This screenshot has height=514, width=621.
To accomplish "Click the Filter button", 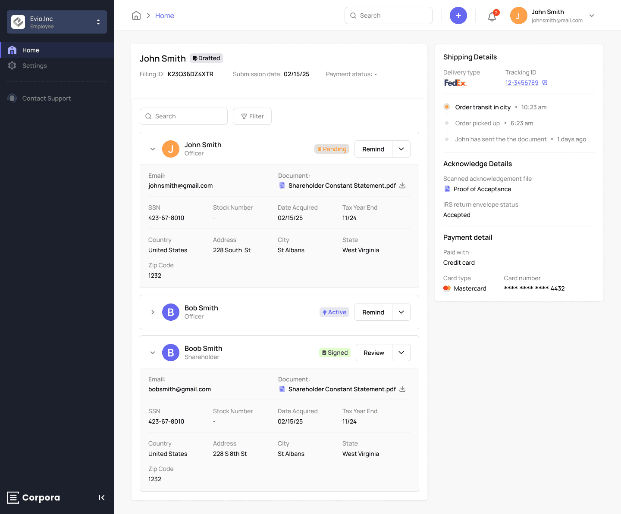I will [x=252, y=116].
